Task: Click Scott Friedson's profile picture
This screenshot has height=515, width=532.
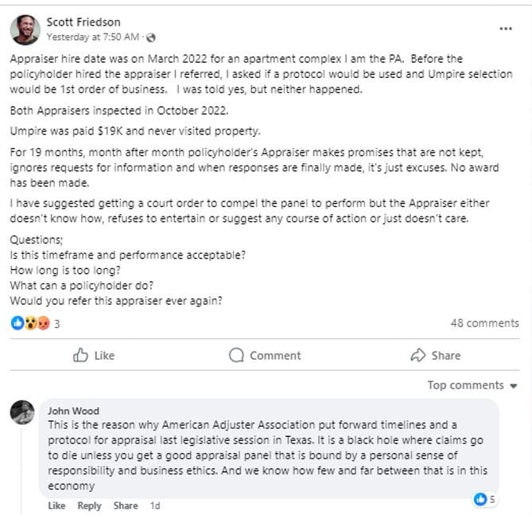Action: tap(25, 29)
